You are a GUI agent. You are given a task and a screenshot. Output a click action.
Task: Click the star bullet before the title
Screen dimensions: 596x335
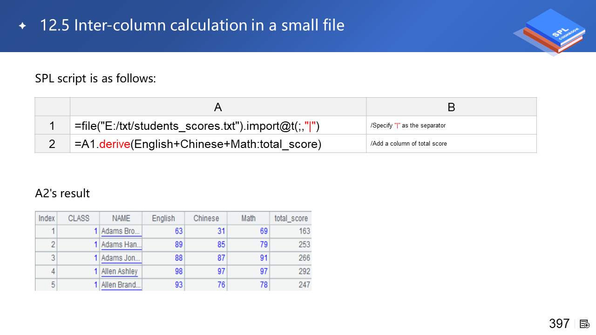click(x=22, y=26)
